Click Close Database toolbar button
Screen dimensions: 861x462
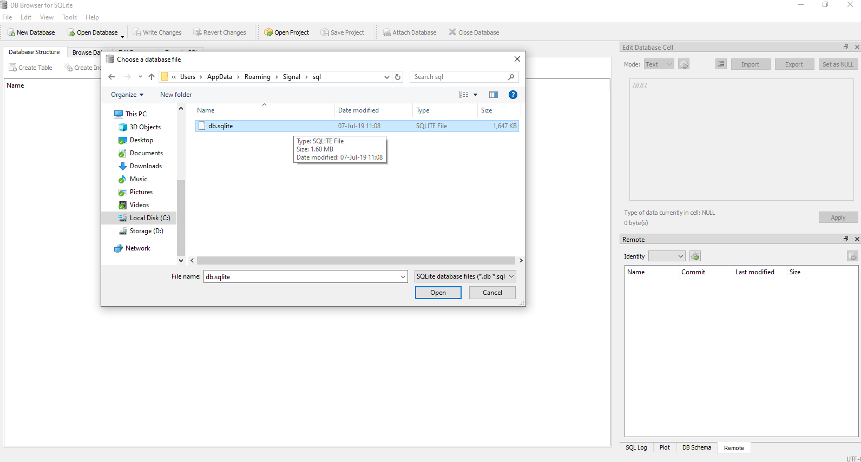474,32
